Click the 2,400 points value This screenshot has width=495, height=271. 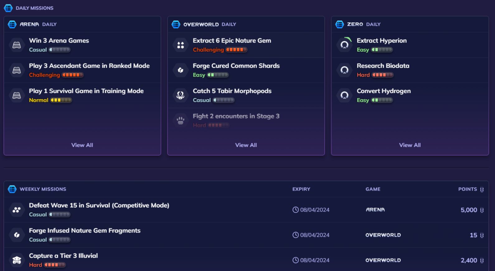[469, 260]
